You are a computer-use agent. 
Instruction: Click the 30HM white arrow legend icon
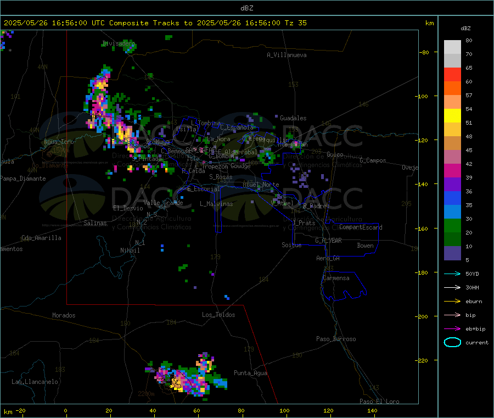tap(452, 287)
